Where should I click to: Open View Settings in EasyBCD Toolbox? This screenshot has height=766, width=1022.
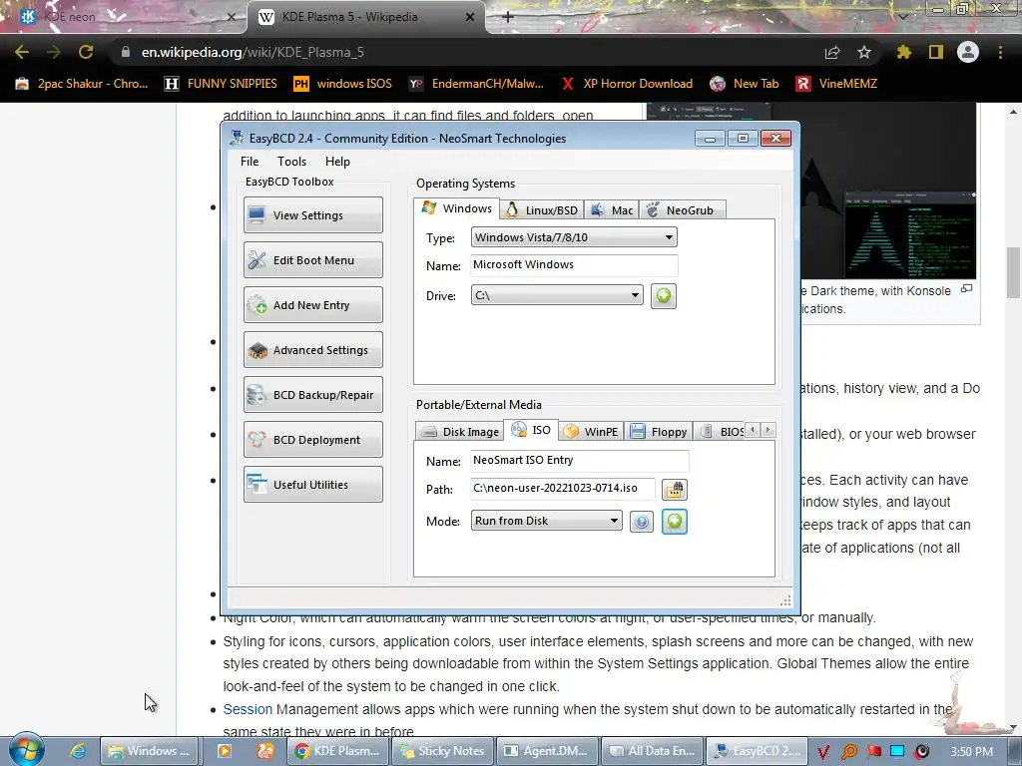312,215
